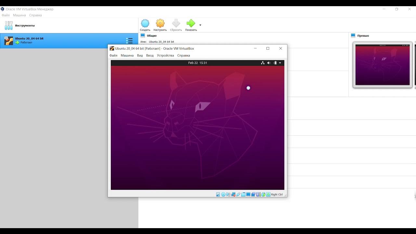Click the Общие section header

(x=152, y=36)
